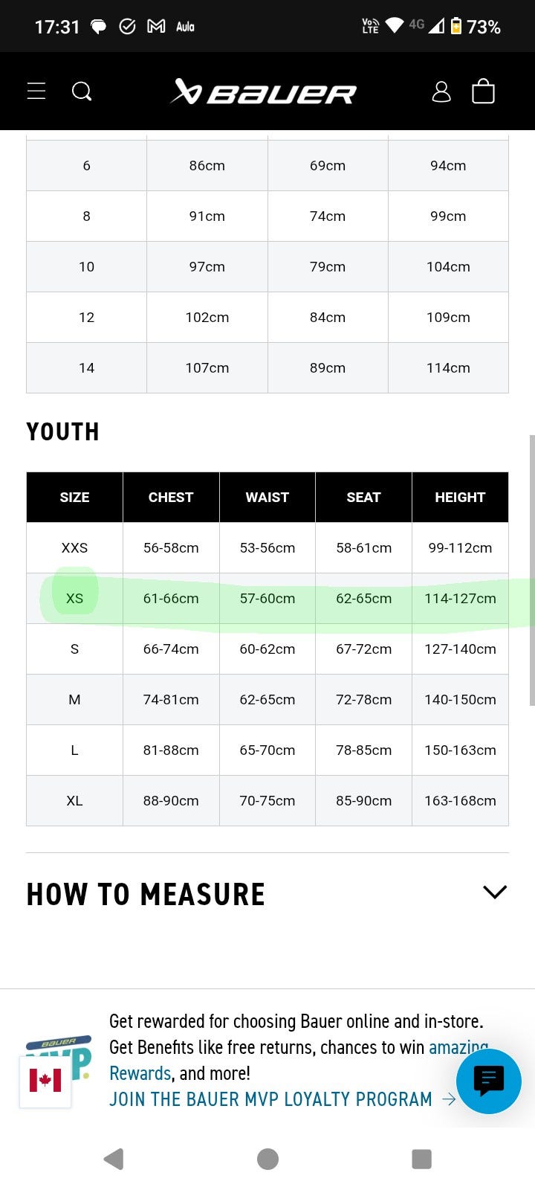Open the hamburger navigation menu
Image resolution: width=535 pixels, height=1190 pixels.
point(36,91)
